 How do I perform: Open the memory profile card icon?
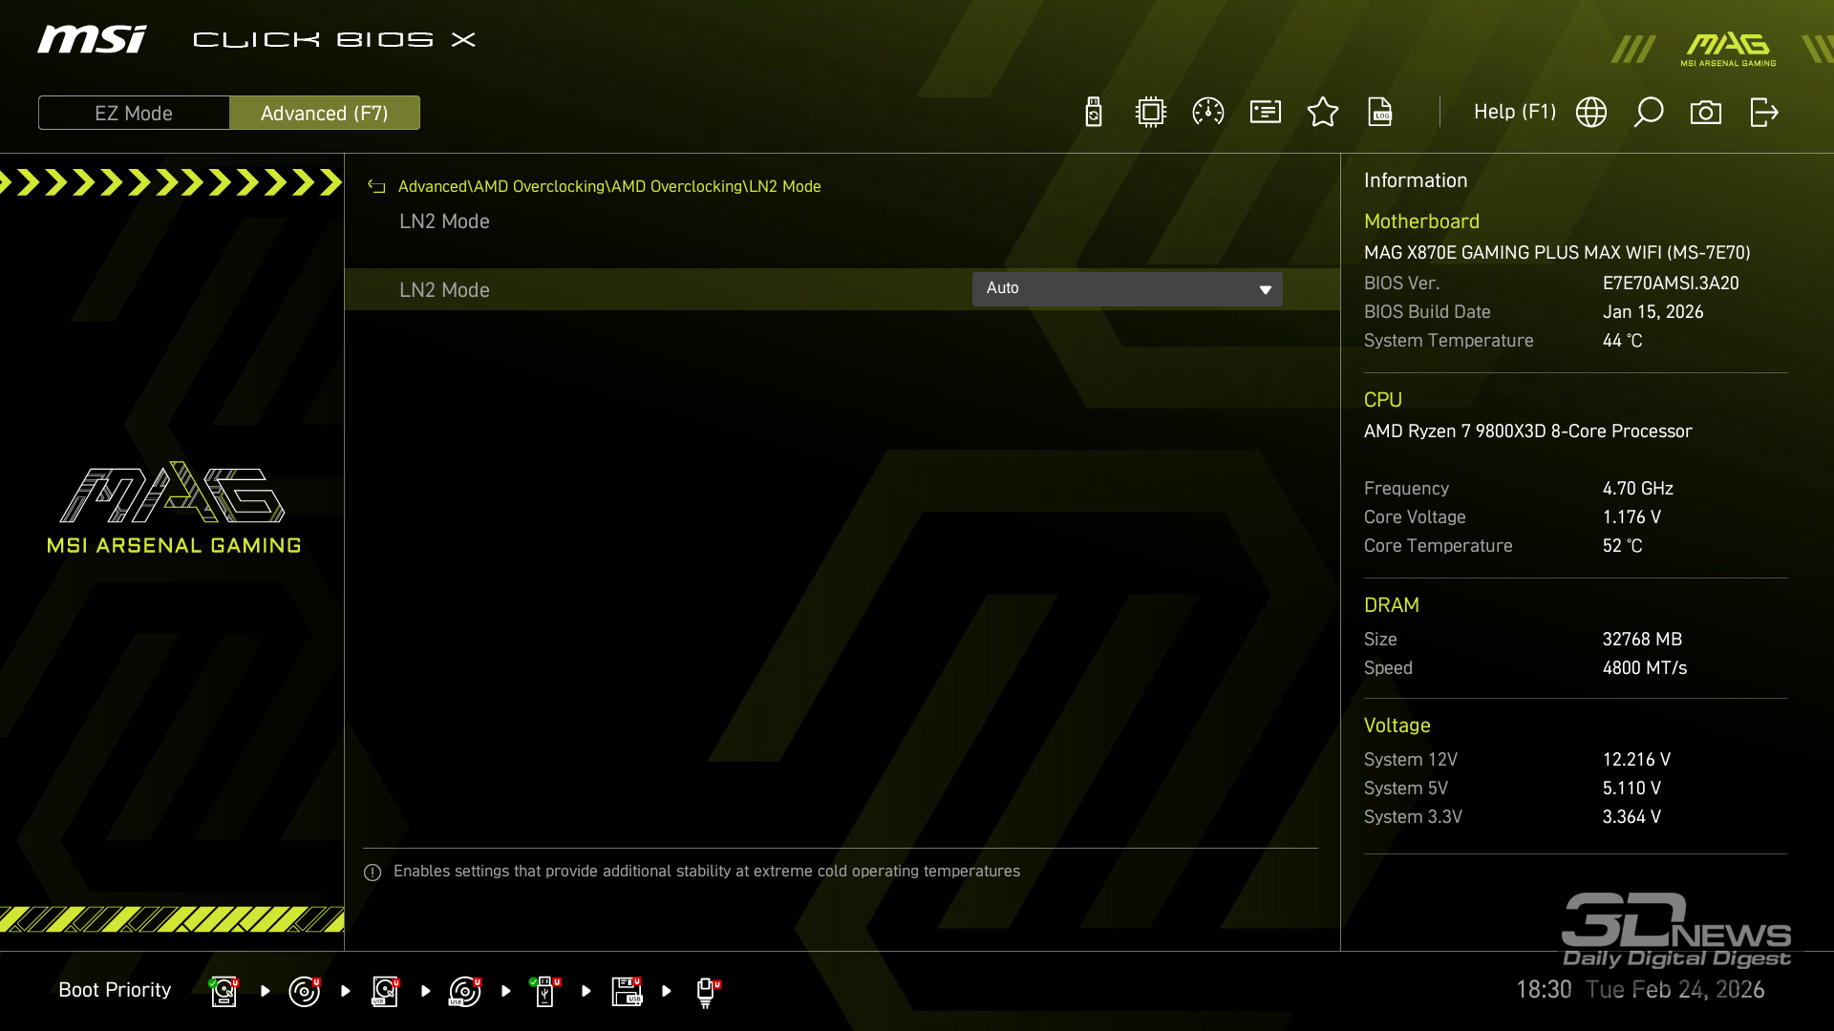pyautogui.click(x=1266, y=113)
